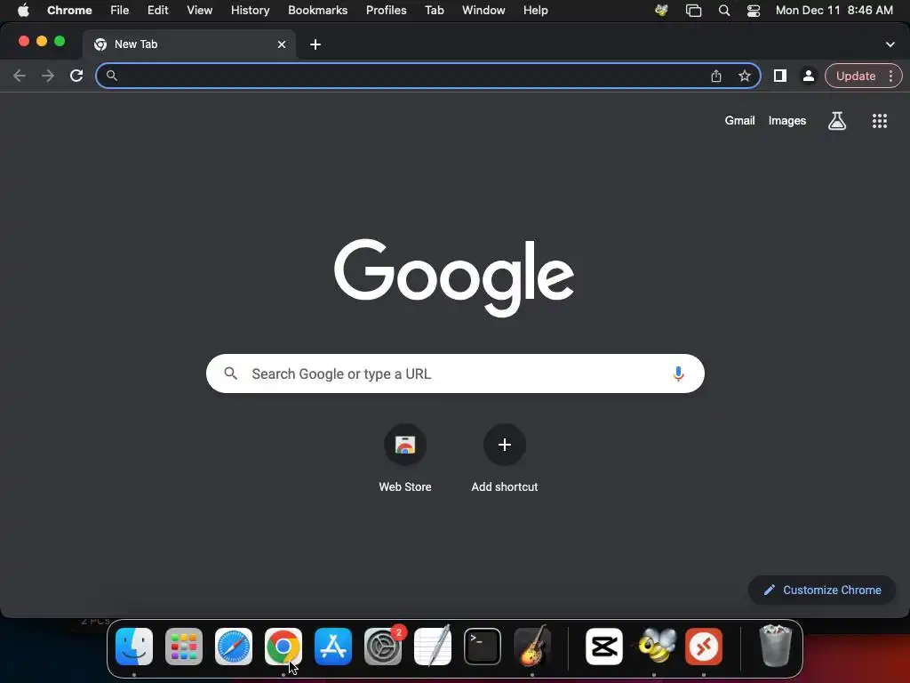
Task: Open the Bookmarks menu
Action: pyautogui.click(x=317, y=11)
